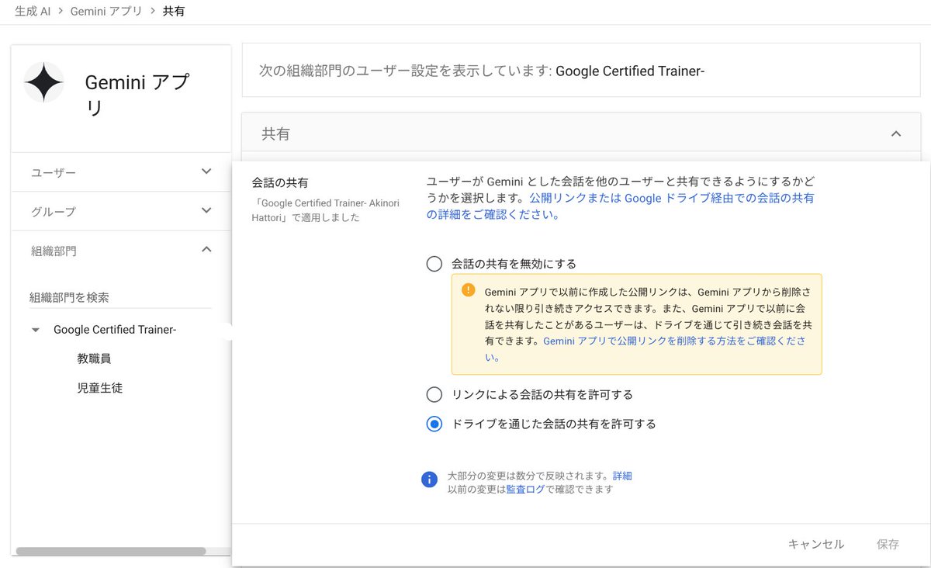Click the 共有 section header text
The height and width of the screenshot is (568, 931).
pyautogui.click(x=275, y=133)
